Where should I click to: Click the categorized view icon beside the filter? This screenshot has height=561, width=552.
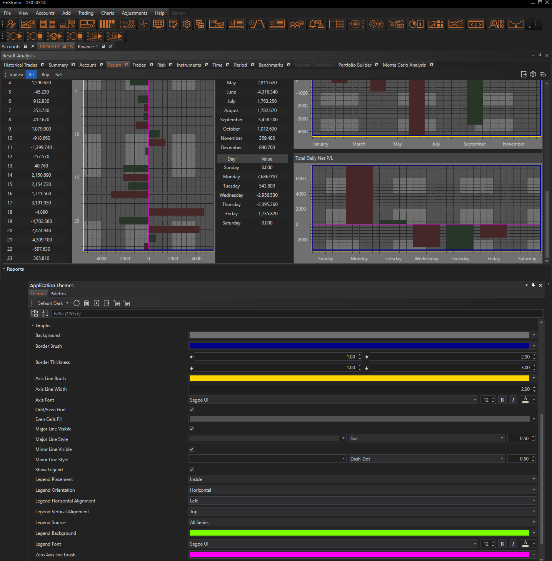(x=35, y=313)
